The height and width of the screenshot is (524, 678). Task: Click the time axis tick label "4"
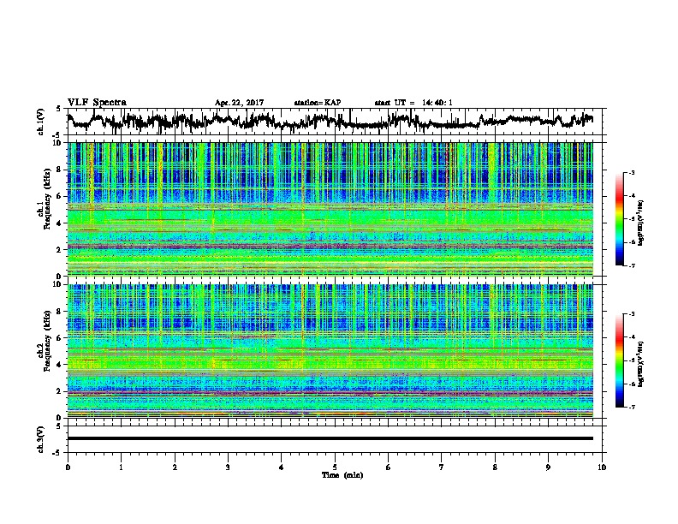282,467
